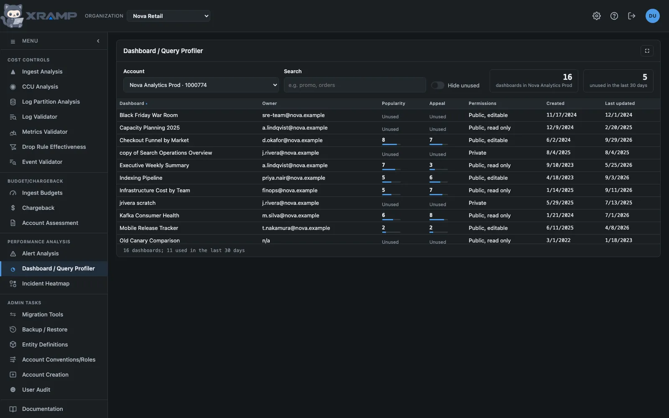Viewport: 669px width, 418px height.
Task: Open User Audit page
Action: pos(54,390)
